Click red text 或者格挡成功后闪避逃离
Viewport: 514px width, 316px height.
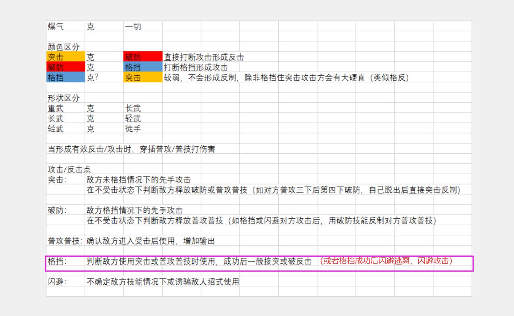386,261
